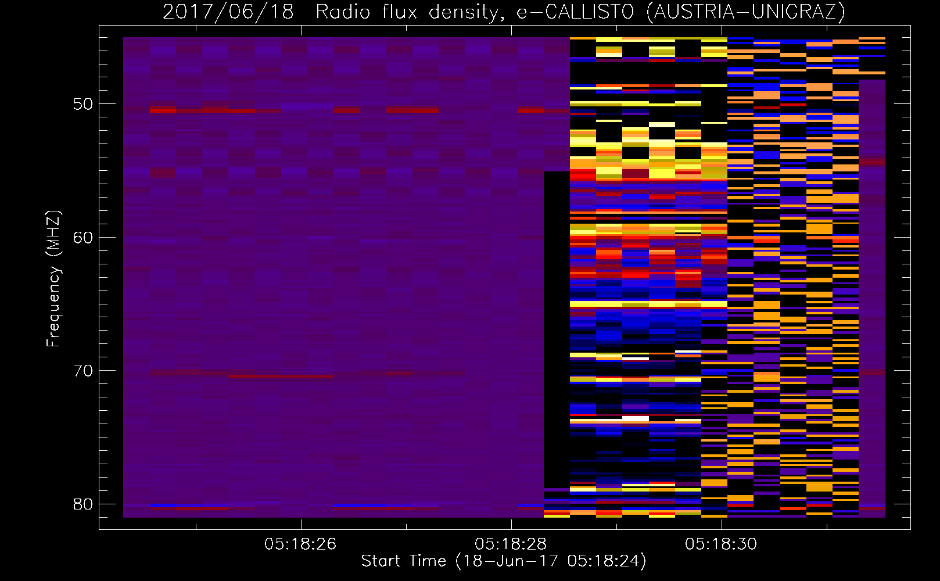
Task: Select the 60 MHz frequency tick label
Action: coord(83,237)
